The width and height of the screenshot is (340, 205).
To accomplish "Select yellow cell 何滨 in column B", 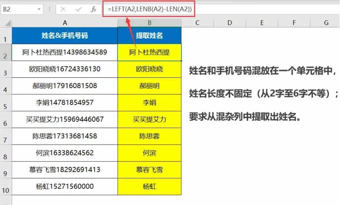I will pyautogui.click(x=150, y=153).
